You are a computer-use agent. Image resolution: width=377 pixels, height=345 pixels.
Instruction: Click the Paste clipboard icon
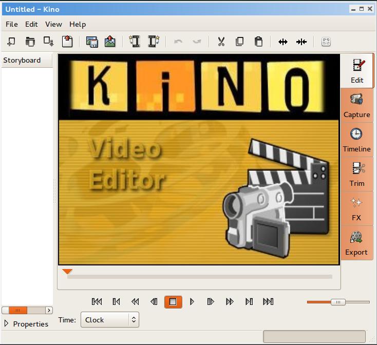[x=258, y=42]
